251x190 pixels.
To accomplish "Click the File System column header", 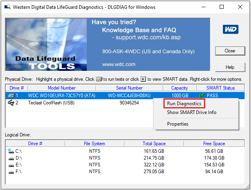I will tap(95, 144).
